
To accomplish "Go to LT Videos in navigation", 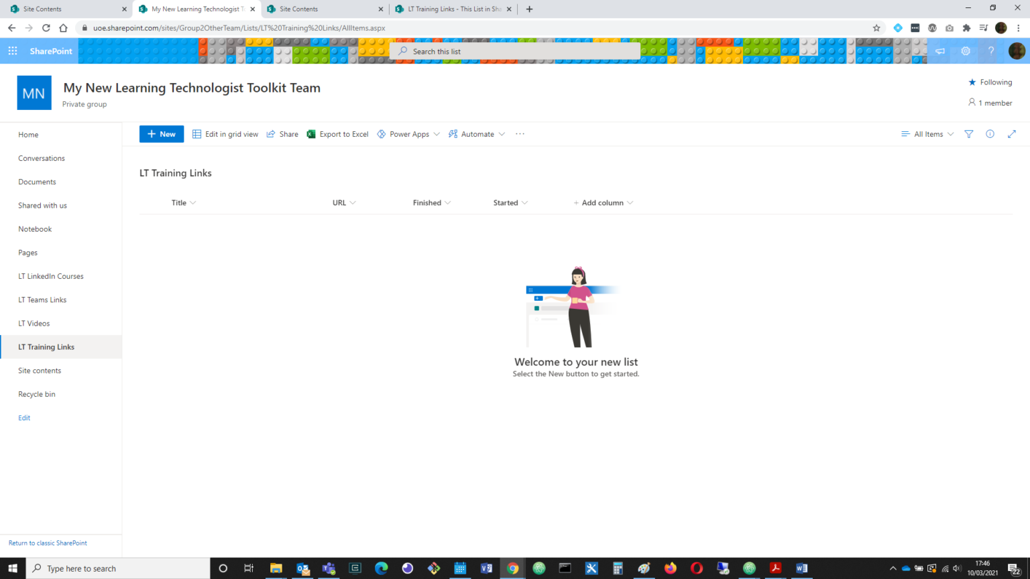I will click(x=34, y=324).
